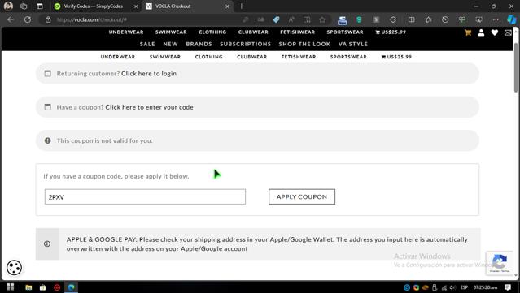The height and width of the screenshot is (293, 520).
Task: Open CLUBWEAR in black header menu
Action: [x=253, y=32]
